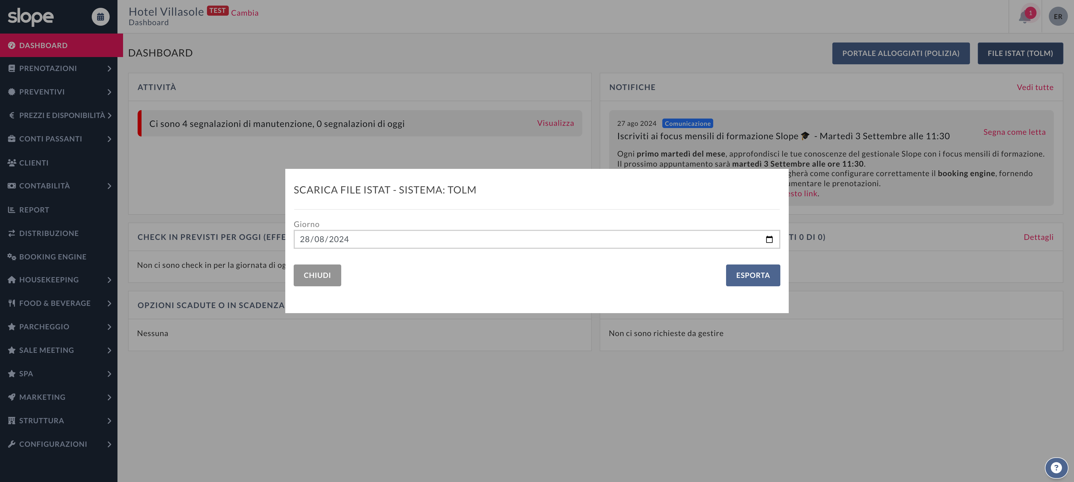Open the help question mark bubble
Image resolution: width=1074 pixels, height=482 pixels.
pyautogui.click(x=1056, y=467)
